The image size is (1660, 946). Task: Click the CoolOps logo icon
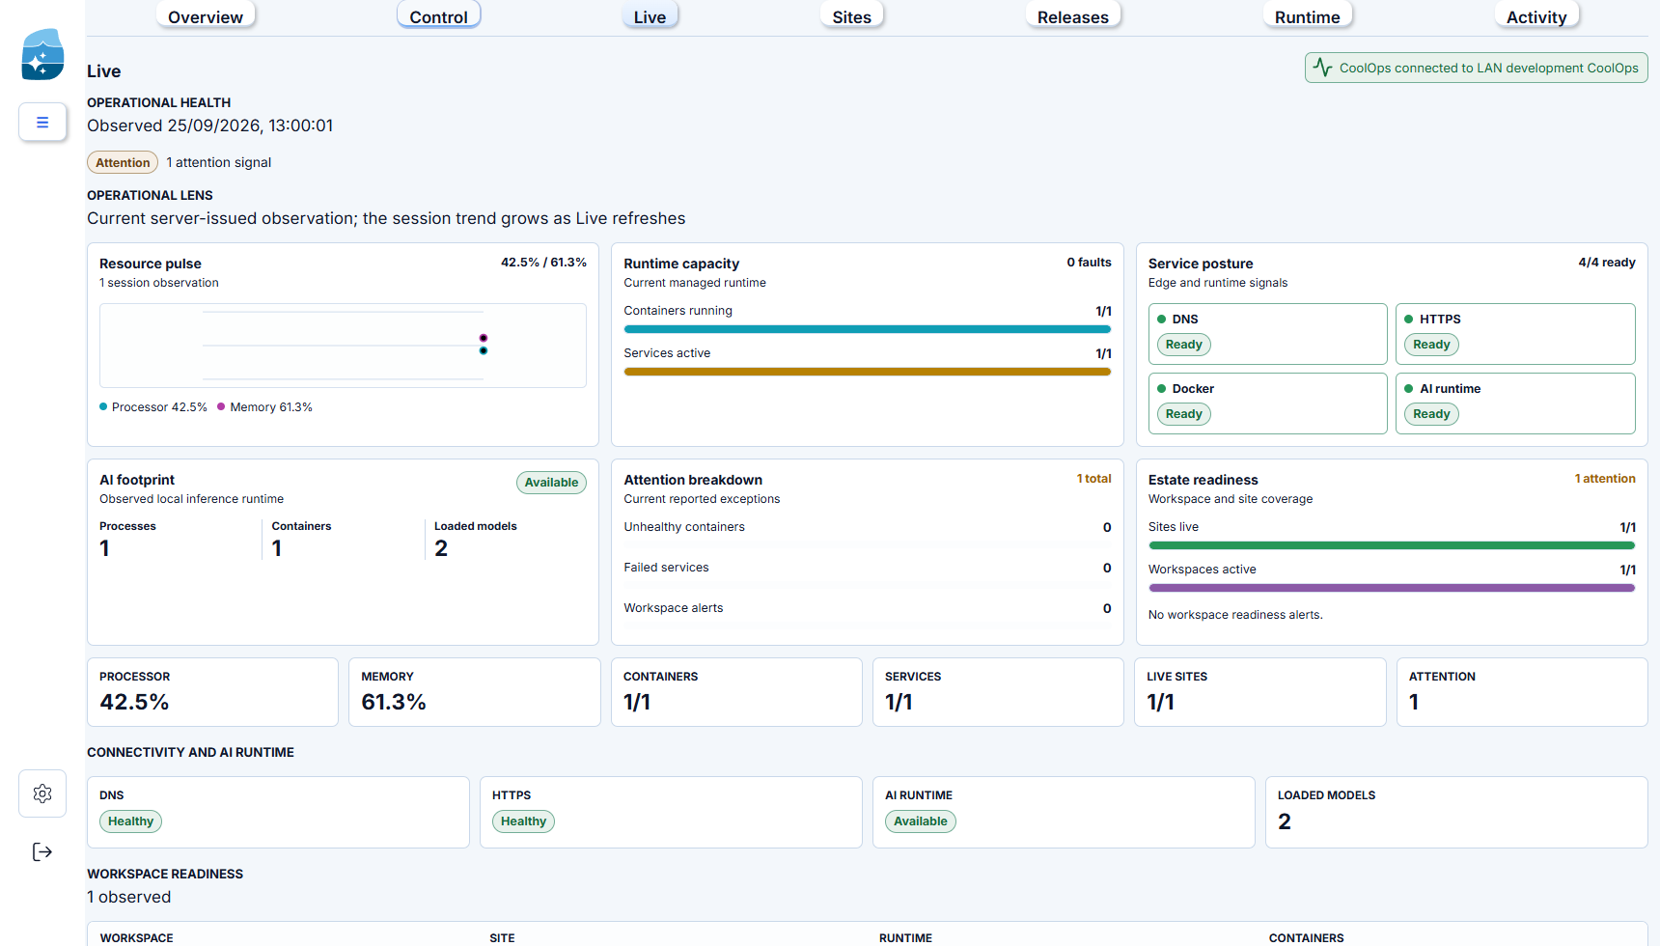pyautogui.click(x=42, y=54)
